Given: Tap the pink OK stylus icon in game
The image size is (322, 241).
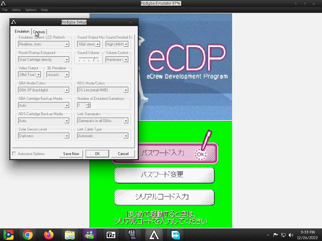Looking at the screenshot, I should (x=200, y=154).
